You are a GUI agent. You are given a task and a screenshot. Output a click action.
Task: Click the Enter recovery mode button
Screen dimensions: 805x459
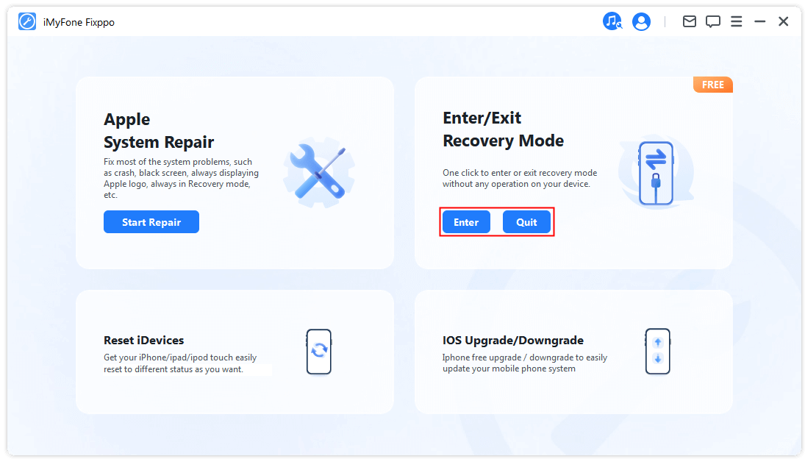(x=466, y=222)
